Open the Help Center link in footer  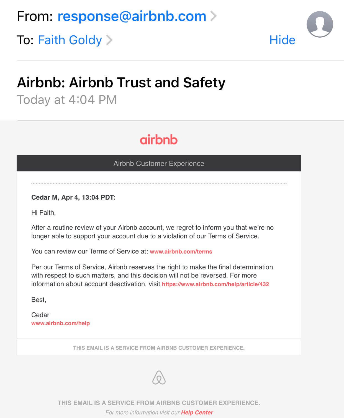197,412
